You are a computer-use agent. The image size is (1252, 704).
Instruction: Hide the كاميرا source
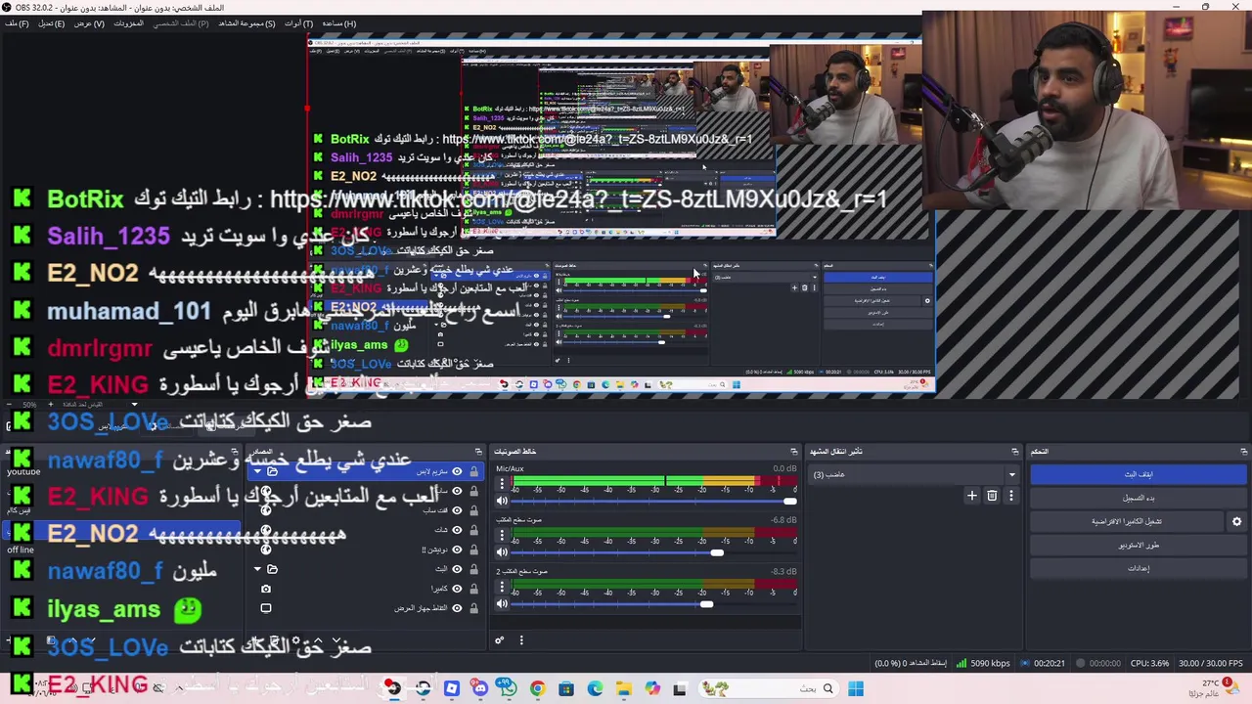coord(457,589)
